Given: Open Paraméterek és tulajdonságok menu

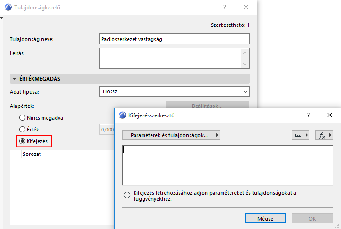Looking at the screenshot, I should pos(171,135).
